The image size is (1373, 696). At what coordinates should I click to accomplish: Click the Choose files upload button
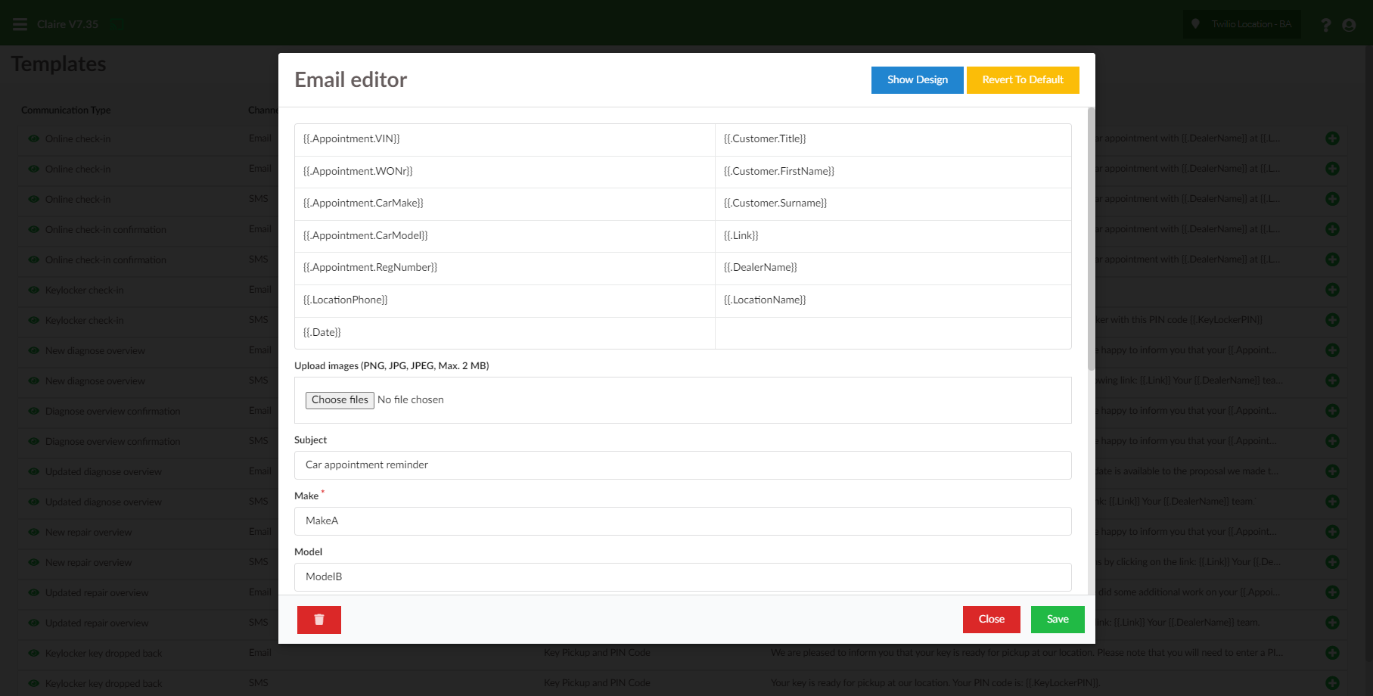click(x=340, y=400)
